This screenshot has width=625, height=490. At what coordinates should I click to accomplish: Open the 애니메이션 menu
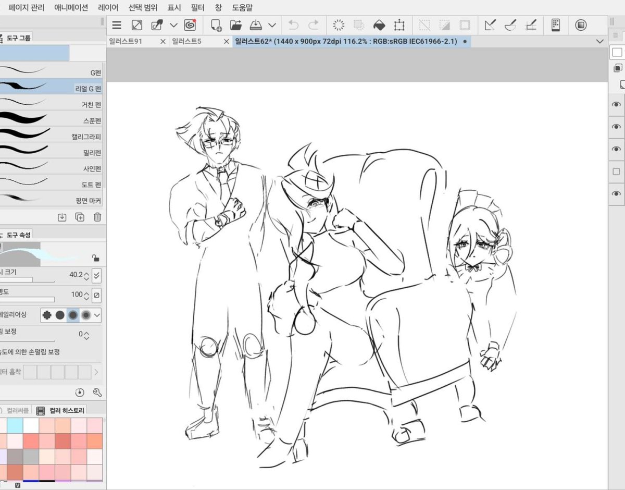(71, 8)
